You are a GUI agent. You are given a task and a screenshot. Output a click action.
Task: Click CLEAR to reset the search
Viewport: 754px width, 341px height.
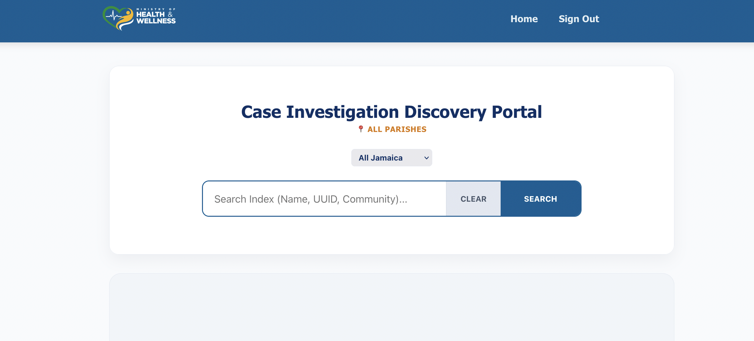coord(473,198)
